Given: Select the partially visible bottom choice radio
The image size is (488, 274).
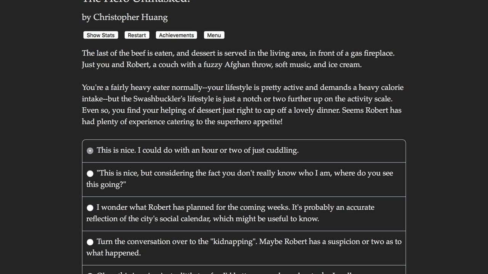Looking at the screenshot, I should (90, 273).
